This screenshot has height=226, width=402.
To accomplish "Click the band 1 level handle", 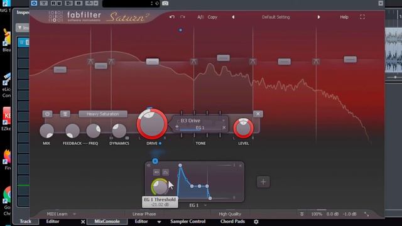I will click(60, 70).
